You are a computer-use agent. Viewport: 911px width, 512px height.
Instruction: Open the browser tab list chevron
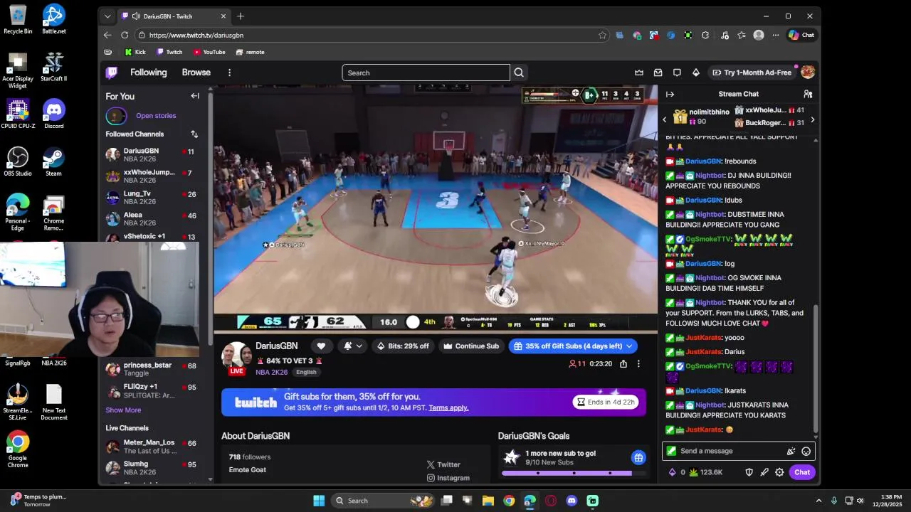tap(107, 16)
